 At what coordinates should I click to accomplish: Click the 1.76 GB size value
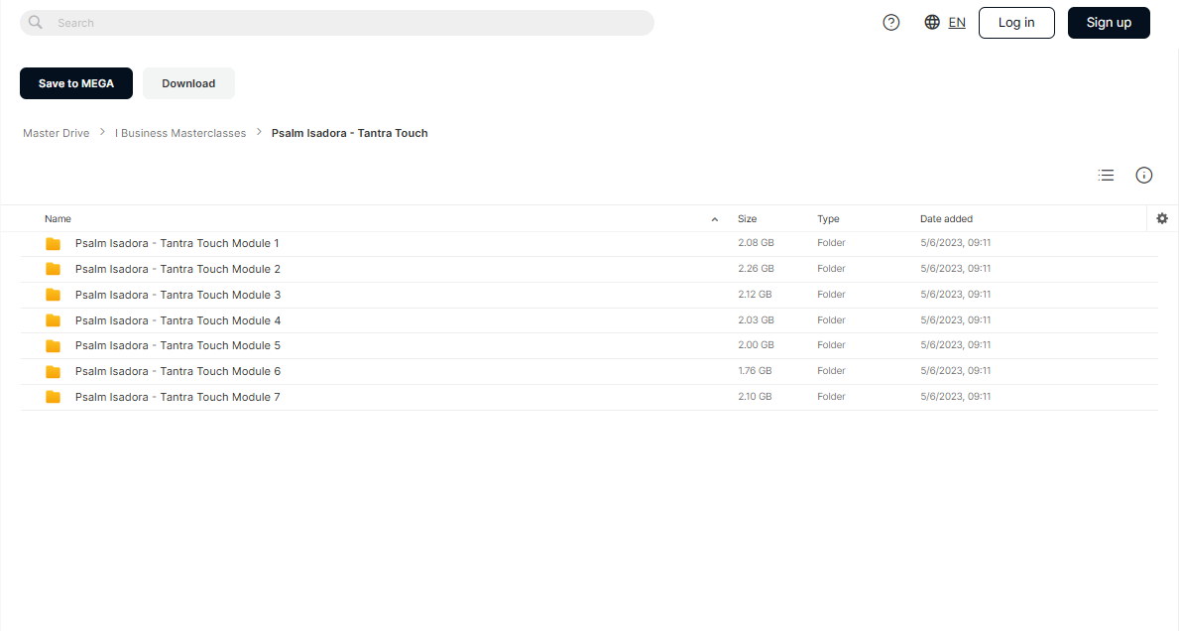coord(755,370)
